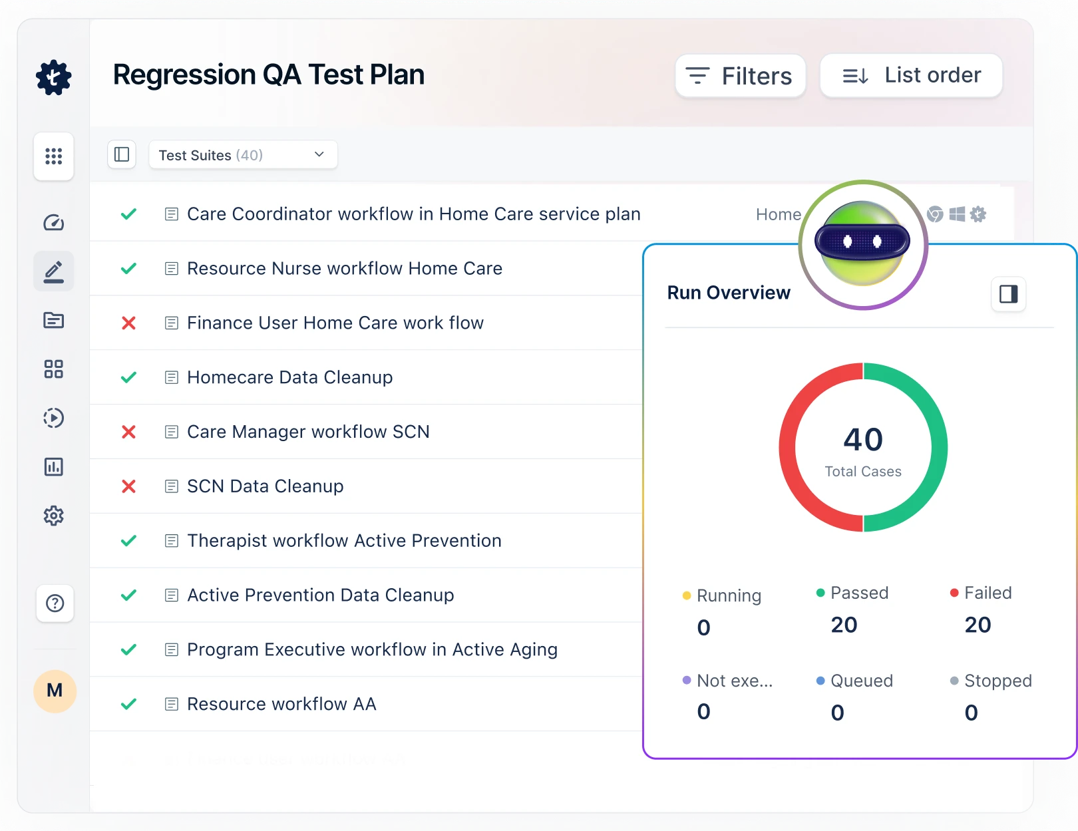Open the Test Suites (40) dropdown

tap(242, 154)
